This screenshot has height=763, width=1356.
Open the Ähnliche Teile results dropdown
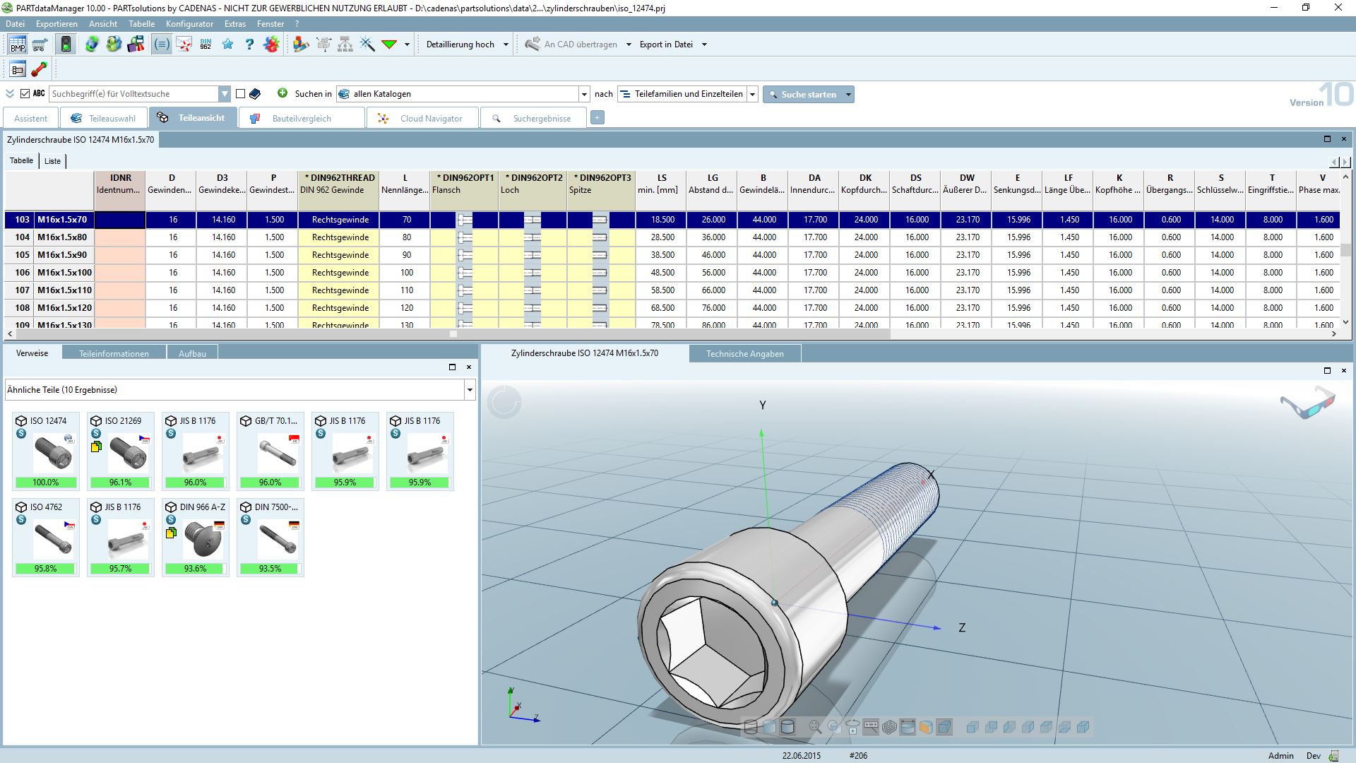tap(470, 390)
